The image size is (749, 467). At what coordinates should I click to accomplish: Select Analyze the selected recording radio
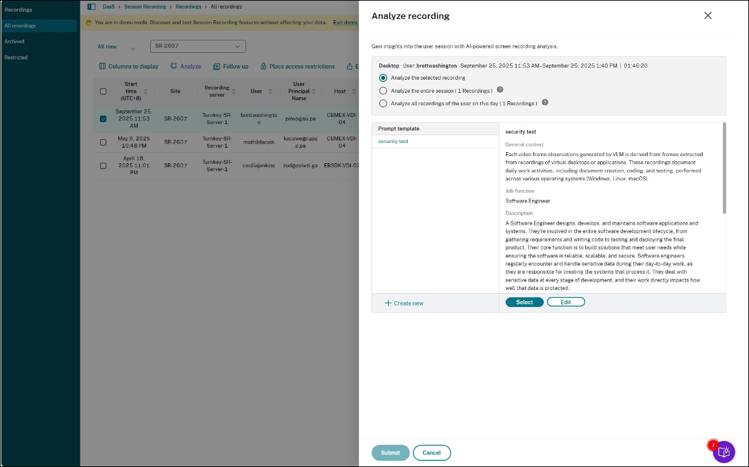click(383, 78)
